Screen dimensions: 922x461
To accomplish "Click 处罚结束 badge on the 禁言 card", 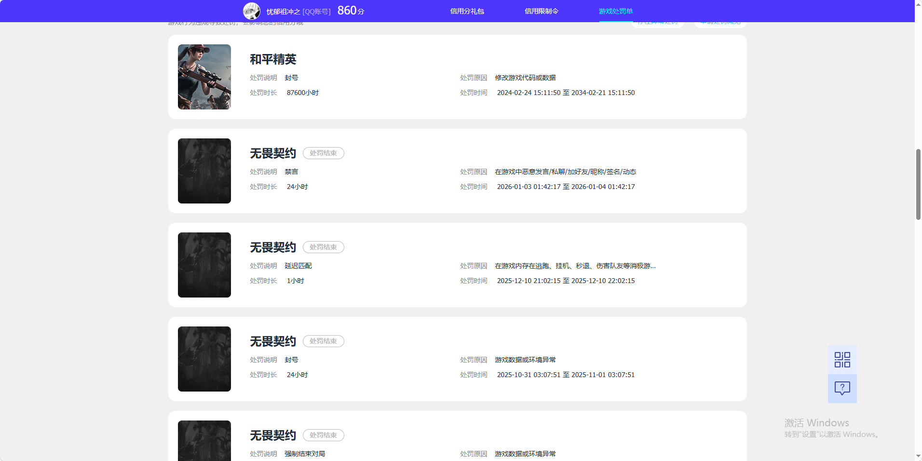I will (323, 153).
